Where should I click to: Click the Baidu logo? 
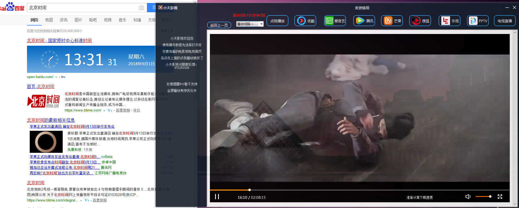click(12, 7)
